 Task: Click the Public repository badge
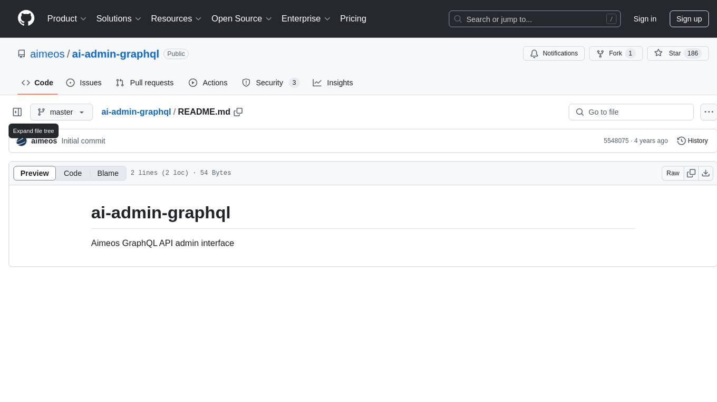click(176, 54)
